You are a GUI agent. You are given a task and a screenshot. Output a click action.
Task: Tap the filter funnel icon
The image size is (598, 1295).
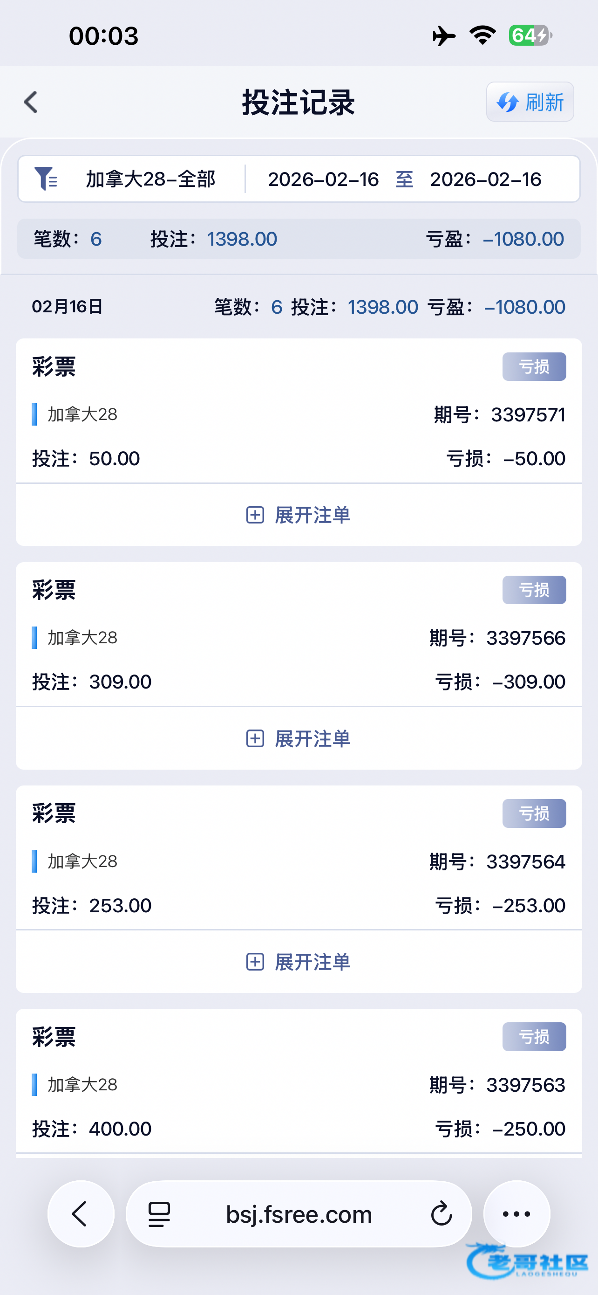point(45,179)
